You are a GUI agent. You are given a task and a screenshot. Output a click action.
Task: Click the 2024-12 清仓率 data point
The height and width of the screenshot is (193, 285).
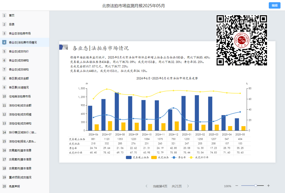[x=173, y=108]
